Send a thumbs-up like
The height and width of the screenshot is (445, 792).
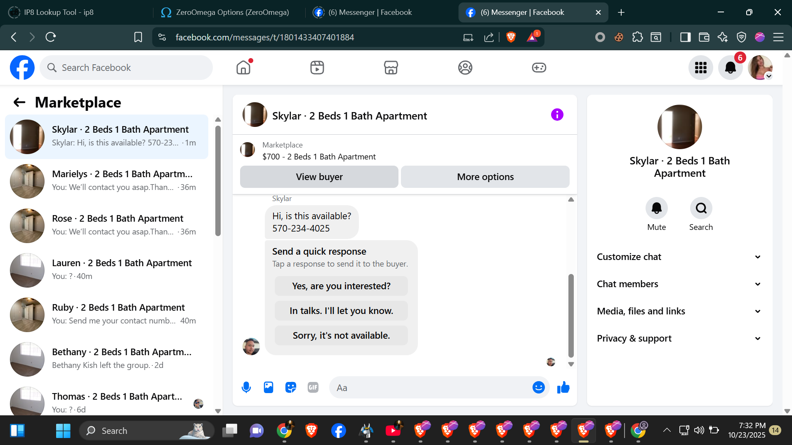(563, 387)
